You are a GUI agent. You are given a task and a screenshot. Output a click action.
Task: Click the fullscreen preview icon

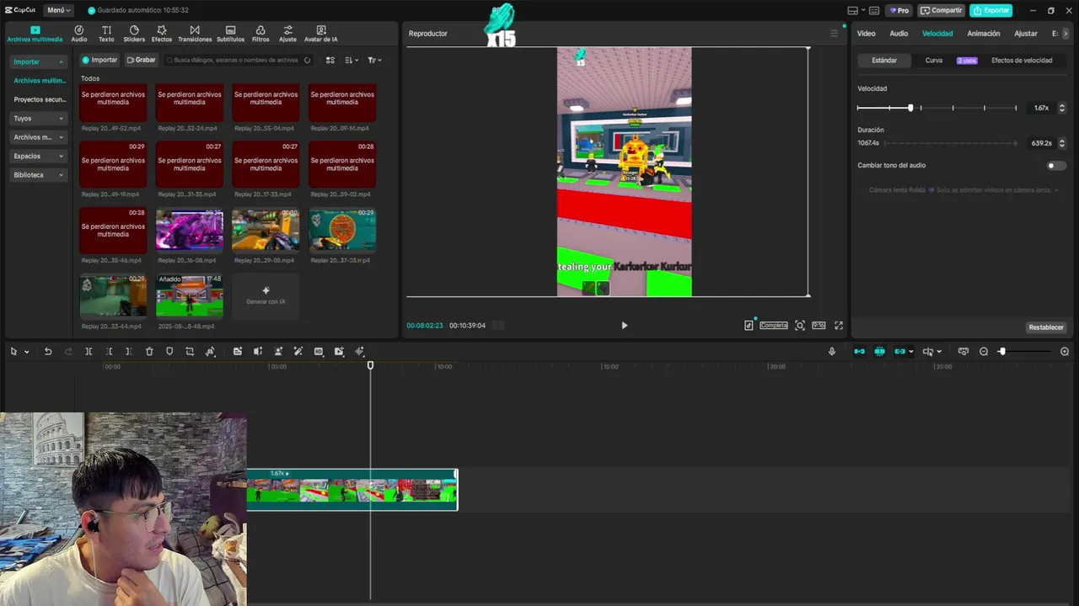[839, 325]
